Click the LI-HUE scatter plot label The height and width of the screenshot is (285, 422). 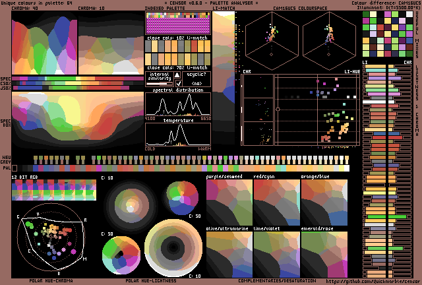click(352, 72)
